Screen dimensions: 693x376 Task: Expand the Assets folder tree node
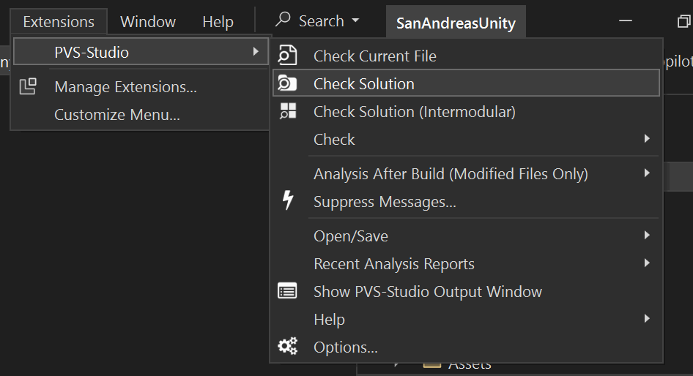(398, 364)
